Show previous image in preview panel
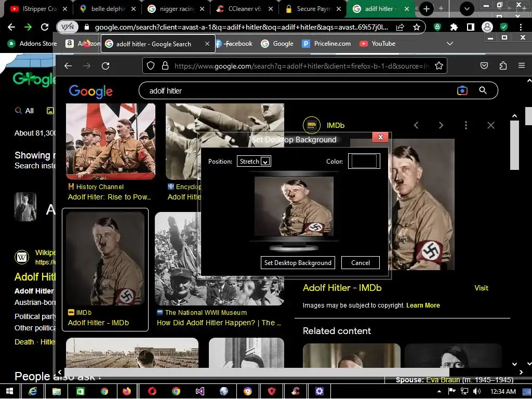 point(416,125)
